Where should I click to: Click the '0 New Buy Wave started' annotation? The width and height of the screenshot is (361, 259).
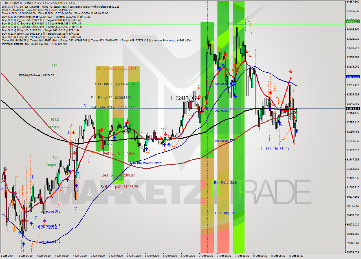pos(144,163)
